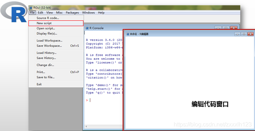Click the "'help.start()'" console line
Screen dimensions: 255x131
tap(104, 89)
